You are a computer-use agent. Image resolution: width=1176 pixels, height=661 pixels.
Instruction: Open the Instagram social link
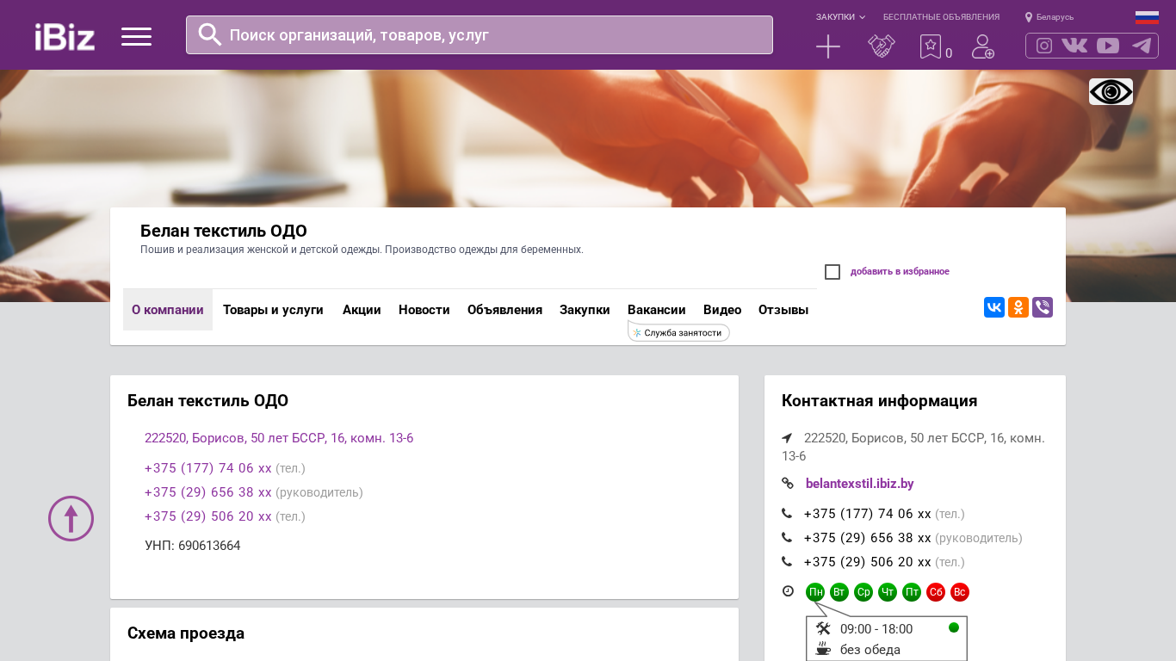point(1043,46)
